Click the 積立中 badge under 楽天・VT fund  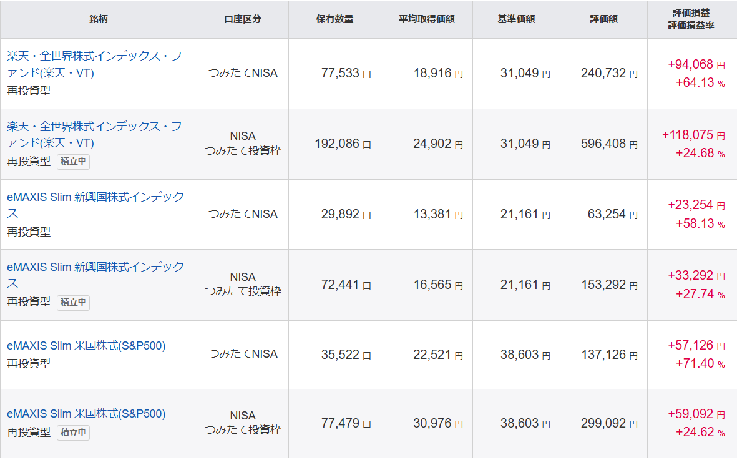tap(74, 161)
